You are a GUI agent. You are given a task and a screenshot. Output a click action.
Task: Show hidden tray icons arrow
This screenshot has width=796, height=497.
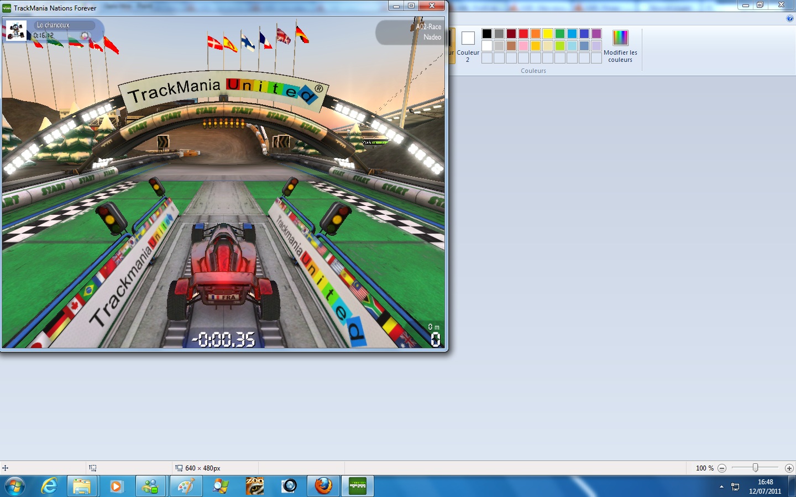click(721, 487)
